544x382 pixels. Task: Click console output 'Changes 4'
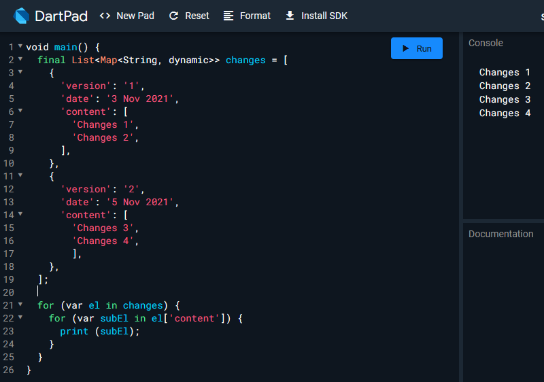(x=505, y=113)
